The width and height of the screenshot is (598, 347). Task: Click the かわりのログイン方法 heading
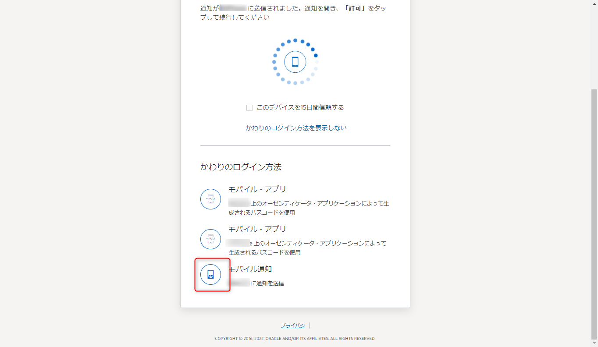pos(241,167)
